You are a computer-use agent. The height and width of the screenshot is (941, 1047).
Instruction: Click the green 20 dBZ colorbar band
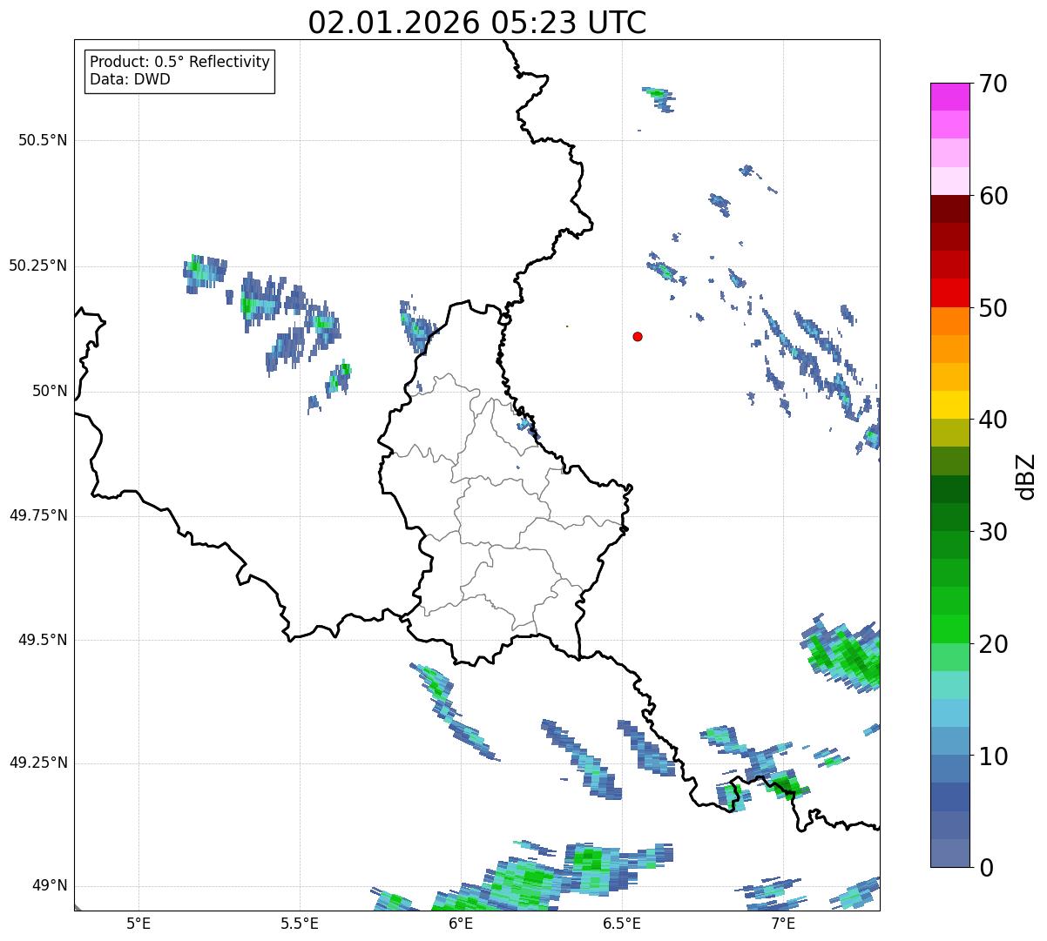click(949, 628)
